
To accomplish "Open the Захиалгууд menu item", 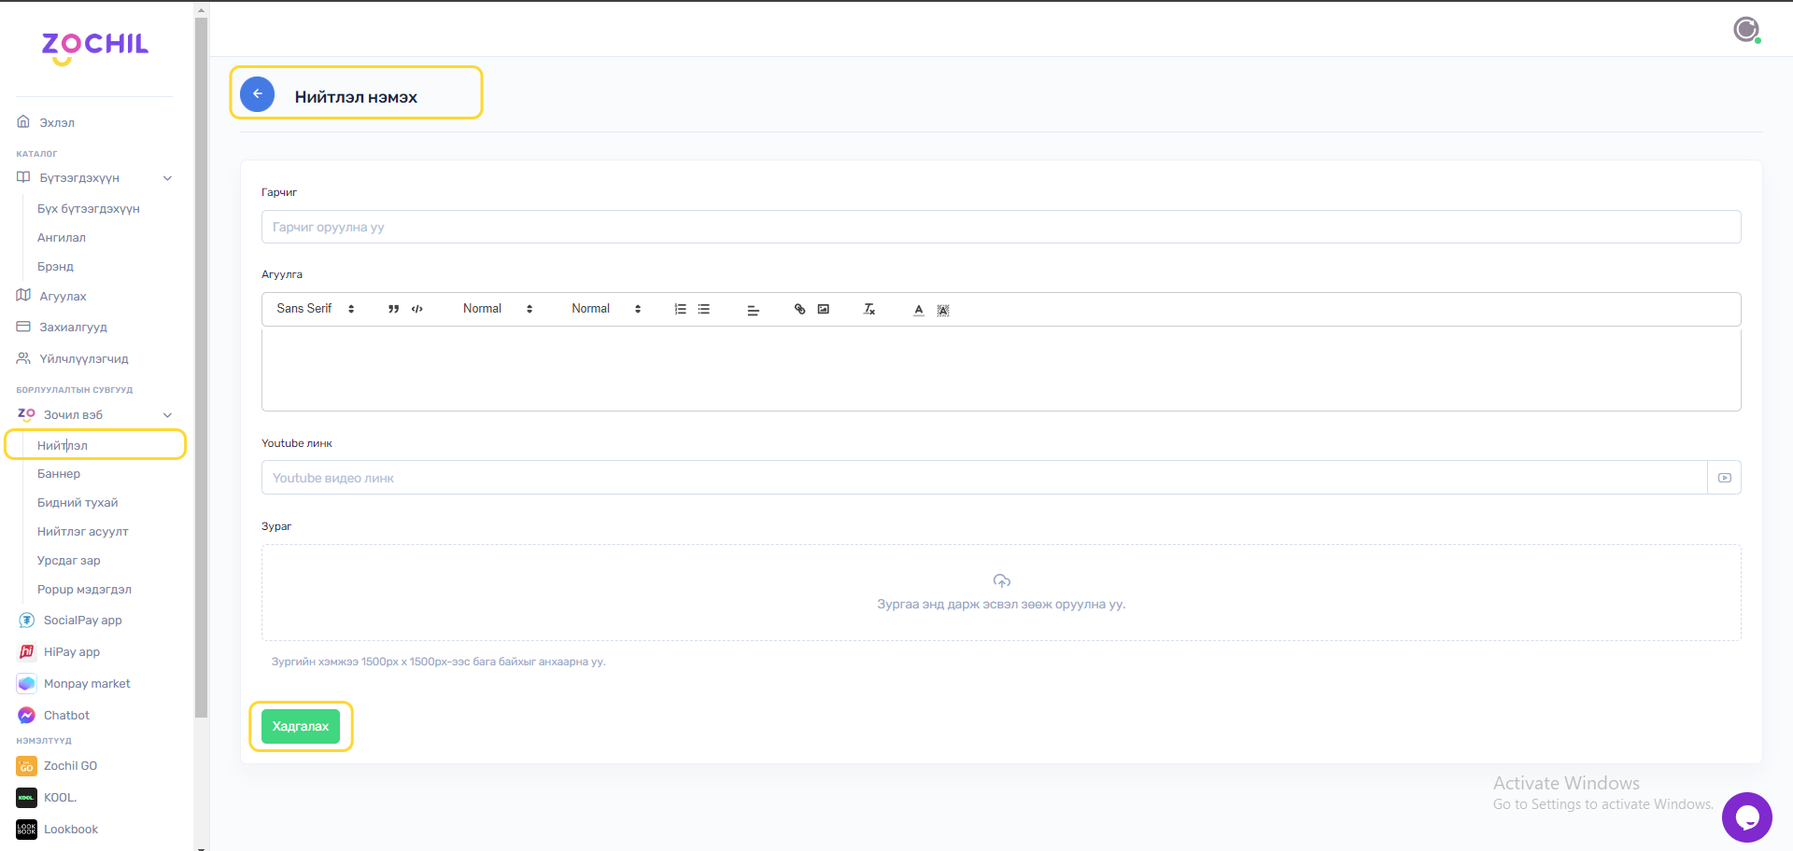I will [x=73, y=328].
